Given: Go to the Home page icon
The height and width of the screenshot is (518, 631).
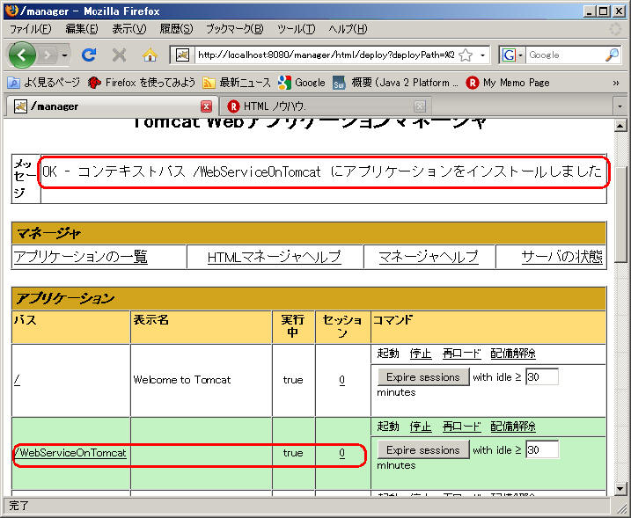Looking at the screenshot, I should point(150,55).
